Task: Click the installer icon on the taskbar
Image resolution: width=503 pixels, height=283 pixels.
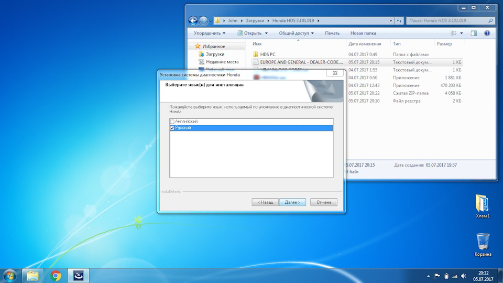Action: click(78, 276)
